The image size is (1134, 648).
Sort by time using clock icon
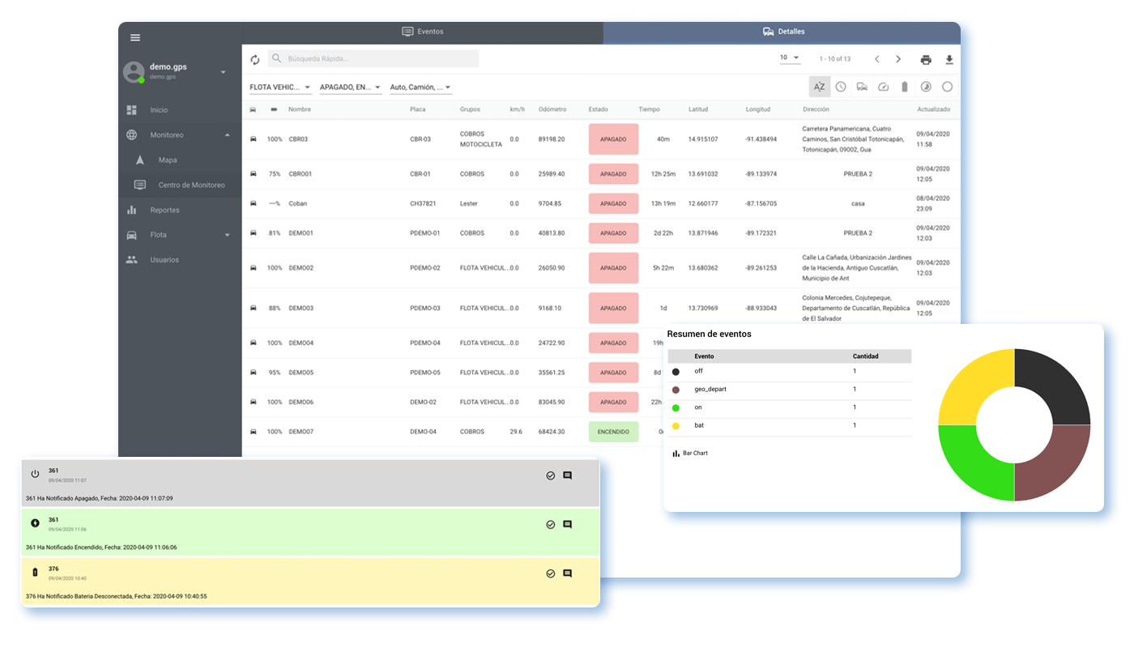point(841,87)
